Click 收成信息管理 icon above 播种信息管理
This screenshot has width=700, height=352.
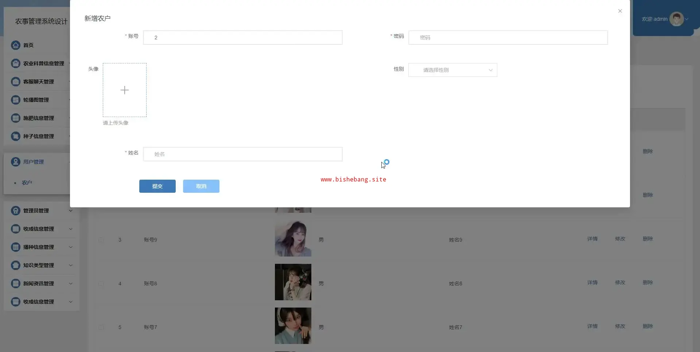(15, 229)
